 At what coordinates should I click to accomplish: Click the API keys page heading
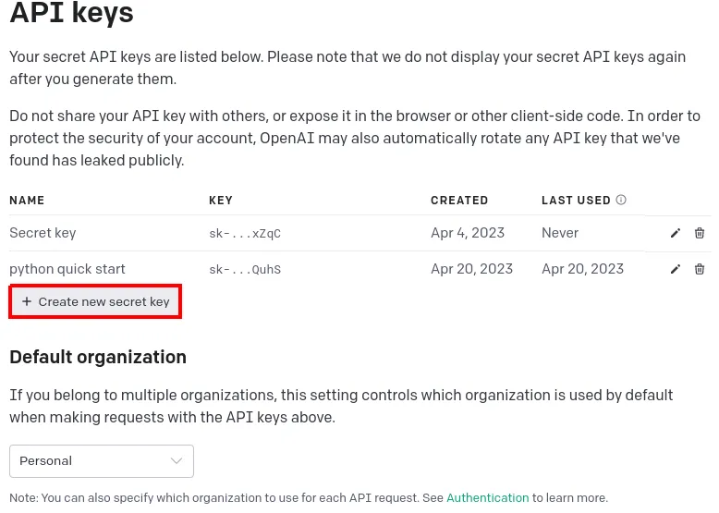coord(71,12)
